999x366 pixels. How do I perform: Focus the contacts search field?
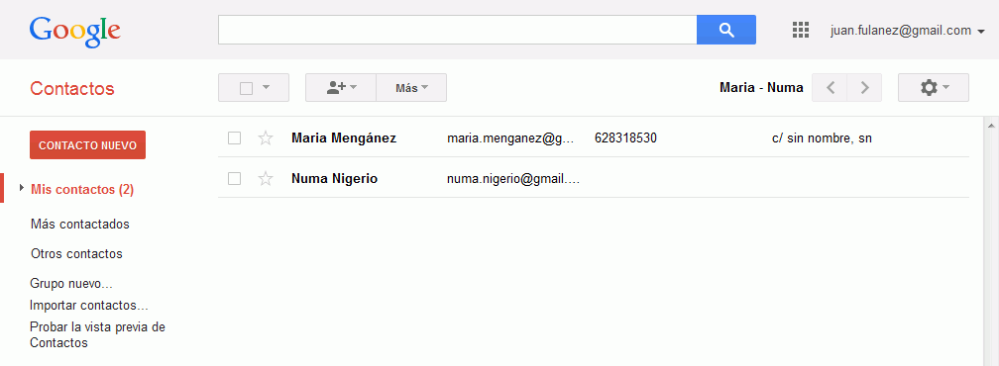point(458,30)
